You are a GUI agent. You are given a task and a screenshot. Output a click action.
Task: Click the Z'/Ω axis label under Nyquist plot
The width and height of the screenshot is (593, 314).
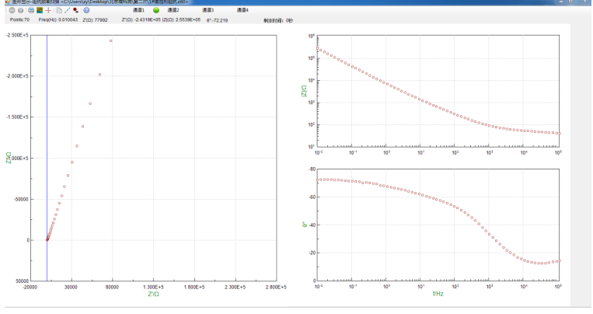point(153,294)
